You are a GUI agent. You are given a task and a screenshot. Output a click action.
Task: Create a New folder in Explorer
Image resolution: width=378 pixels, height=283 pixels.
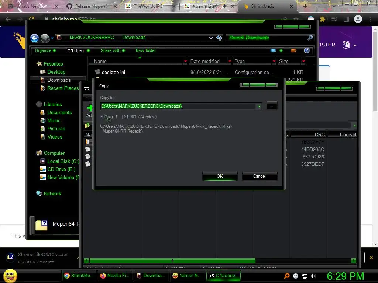point(145,50)
